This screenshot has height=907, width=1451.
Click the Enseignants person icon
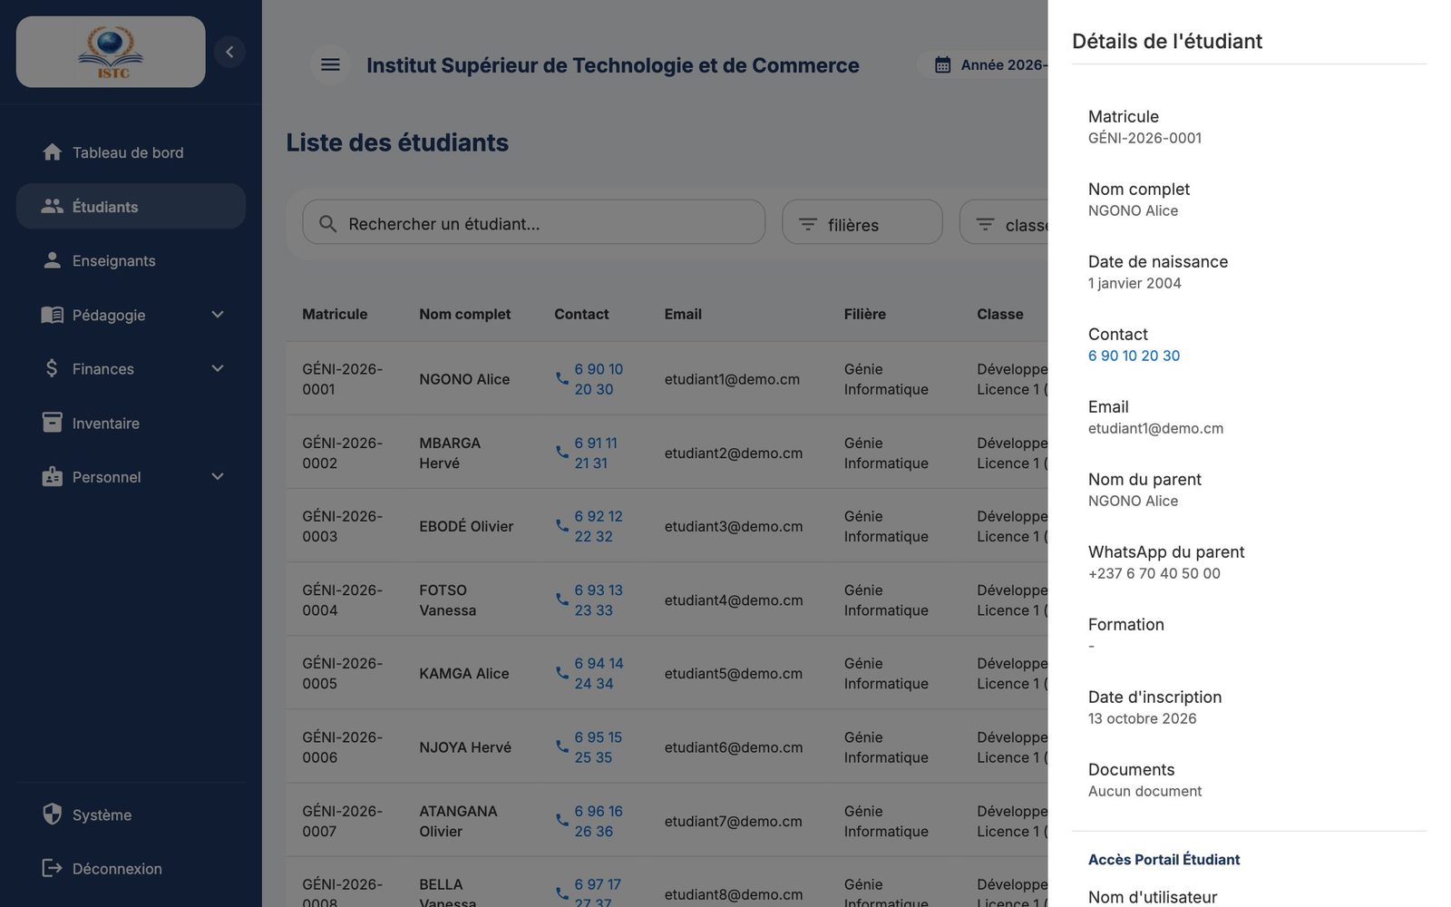point(53,260)
